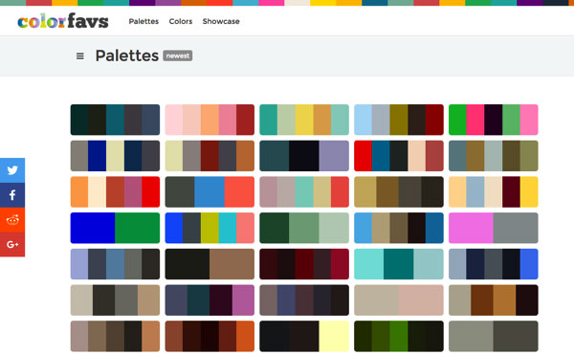Open the two-tone gray palette in bottom row
The width and height of the screenshot is (574, 355).
pos(493,336)
